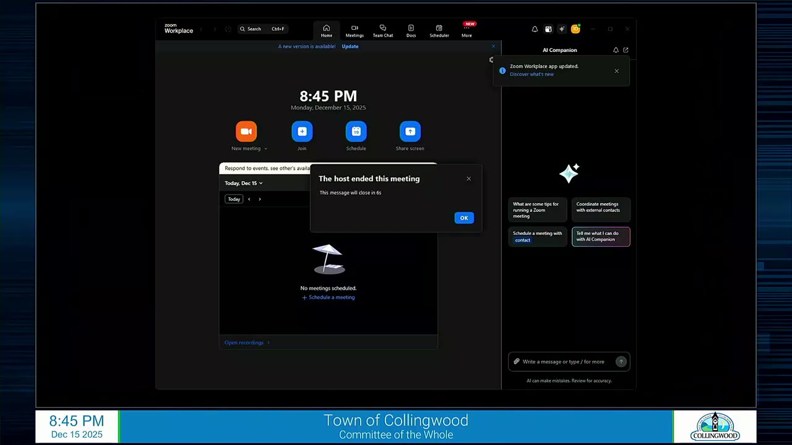Viewport: 792px width, 445px height.
Task: Click the send arrow in AI Companion message box
Action: 621,362
